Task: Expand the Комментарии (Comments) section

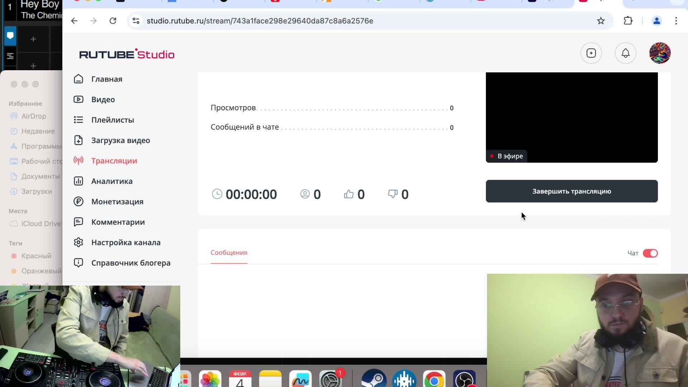Action: (118, 221)
